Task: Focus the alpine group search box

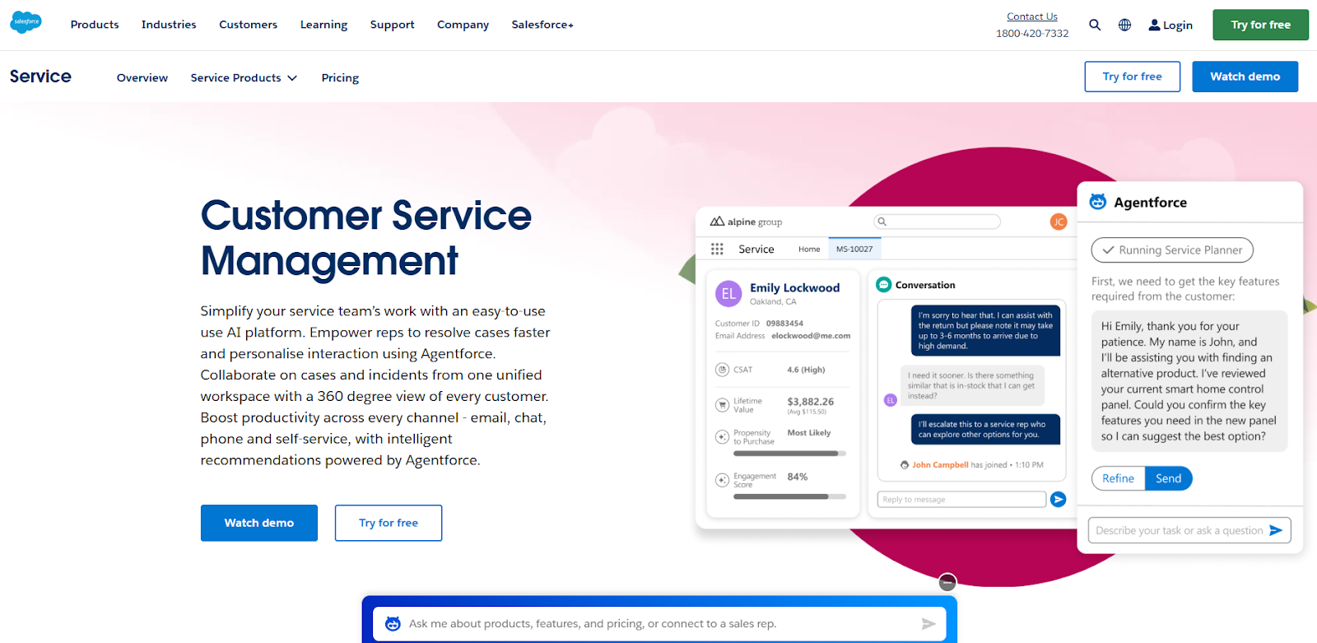Action: (937, 221)
